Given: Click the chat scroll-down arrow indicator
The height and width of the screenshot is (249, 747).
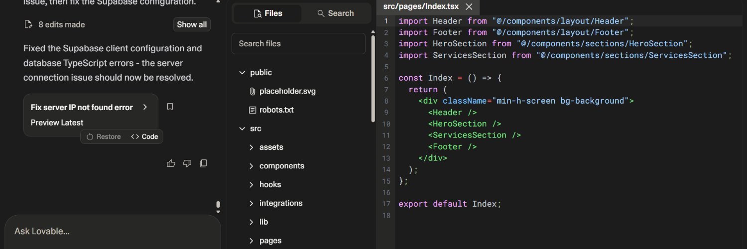Looking at the screenshot, I should pos(218,212).
